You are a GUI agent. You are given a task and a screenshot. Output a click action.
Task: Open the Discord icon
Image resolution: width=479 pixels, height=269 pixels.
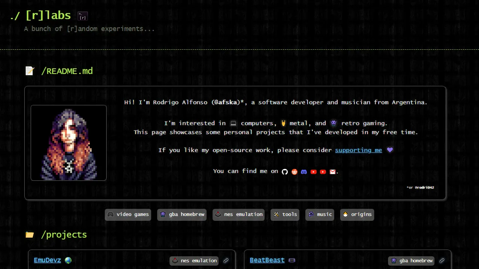tap(304, 172)
